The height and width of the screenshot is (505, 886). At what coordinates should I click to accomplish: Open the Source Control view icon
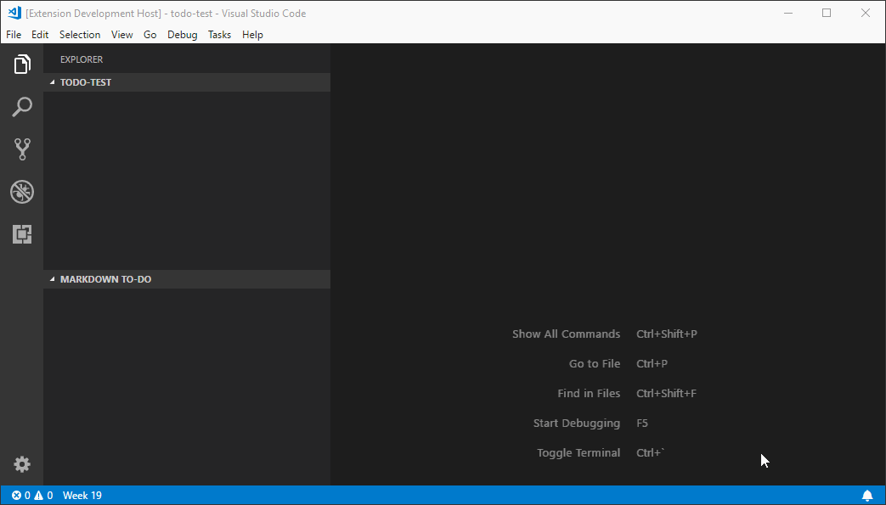click(x=21, y=149)
